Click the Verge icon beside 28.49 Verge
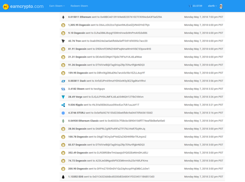Screen dimensions: 245x182 point(63,97)
